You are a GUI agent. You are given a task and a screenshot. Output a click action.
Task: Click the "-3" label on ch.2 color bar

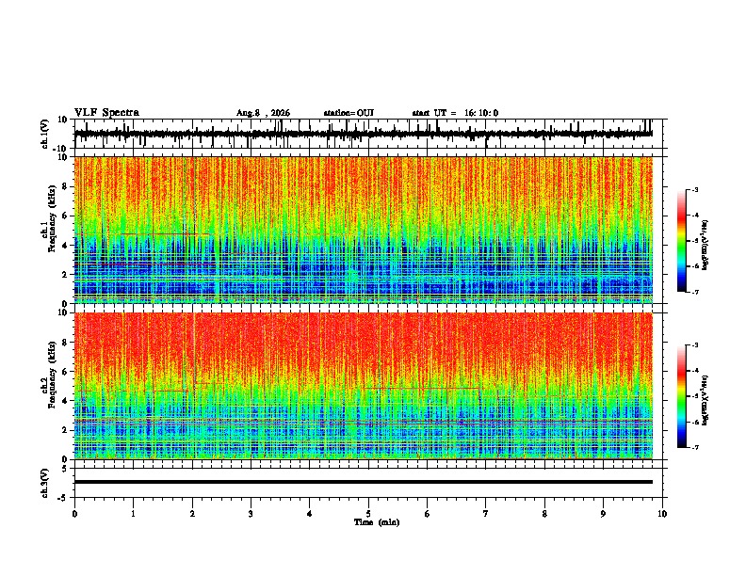coord(694,345)
